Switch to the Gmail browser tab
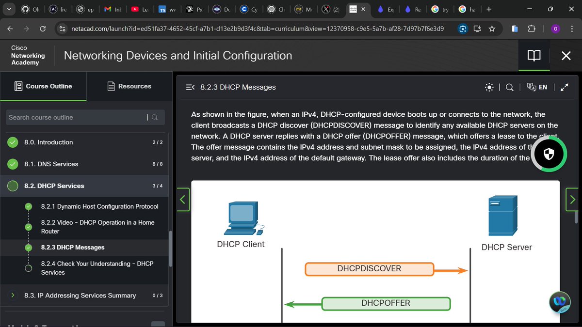 click(112, 9)
